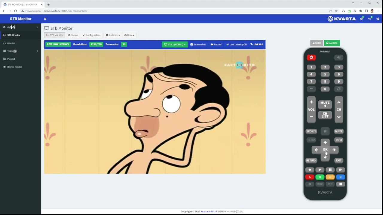Click the green B button on remote
This screenshot has width=383, height=215.
320,177
